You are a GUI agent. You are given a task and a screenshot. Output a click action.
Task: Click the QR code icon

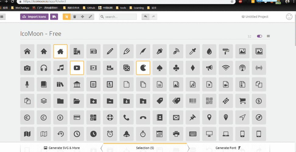209,101
